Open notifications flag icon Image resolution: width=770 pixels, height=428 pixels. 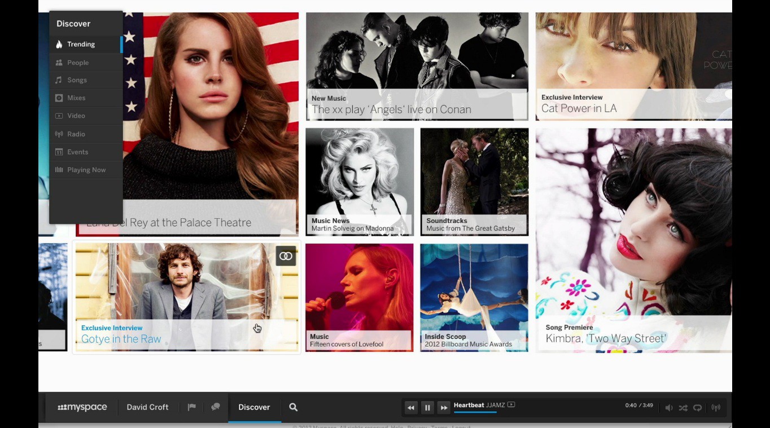point(192,407)
